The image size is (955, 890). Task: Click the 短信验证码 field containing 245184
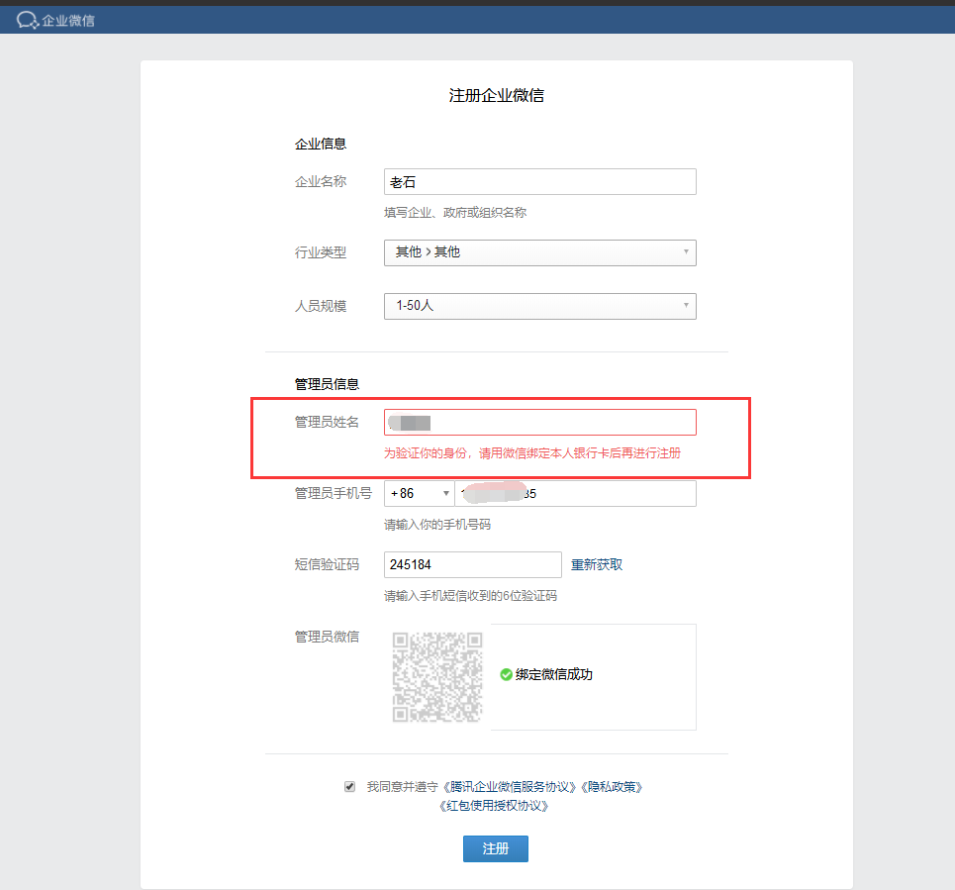(472, 564)
